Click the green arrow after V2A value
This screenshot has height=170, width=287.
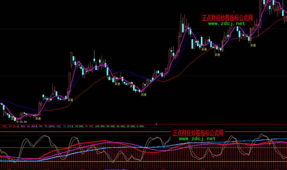(18, 126)
